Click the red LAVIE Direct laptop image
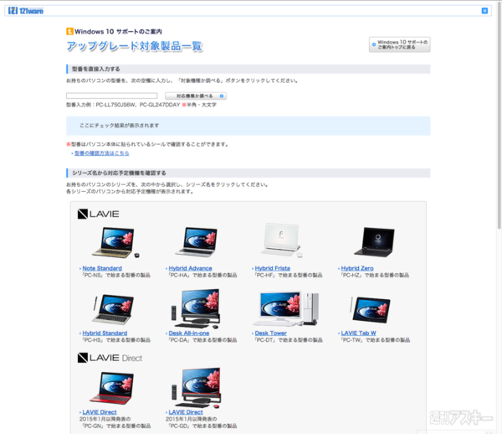The height and width of the screenshot is (434, 502). point(112,388)
